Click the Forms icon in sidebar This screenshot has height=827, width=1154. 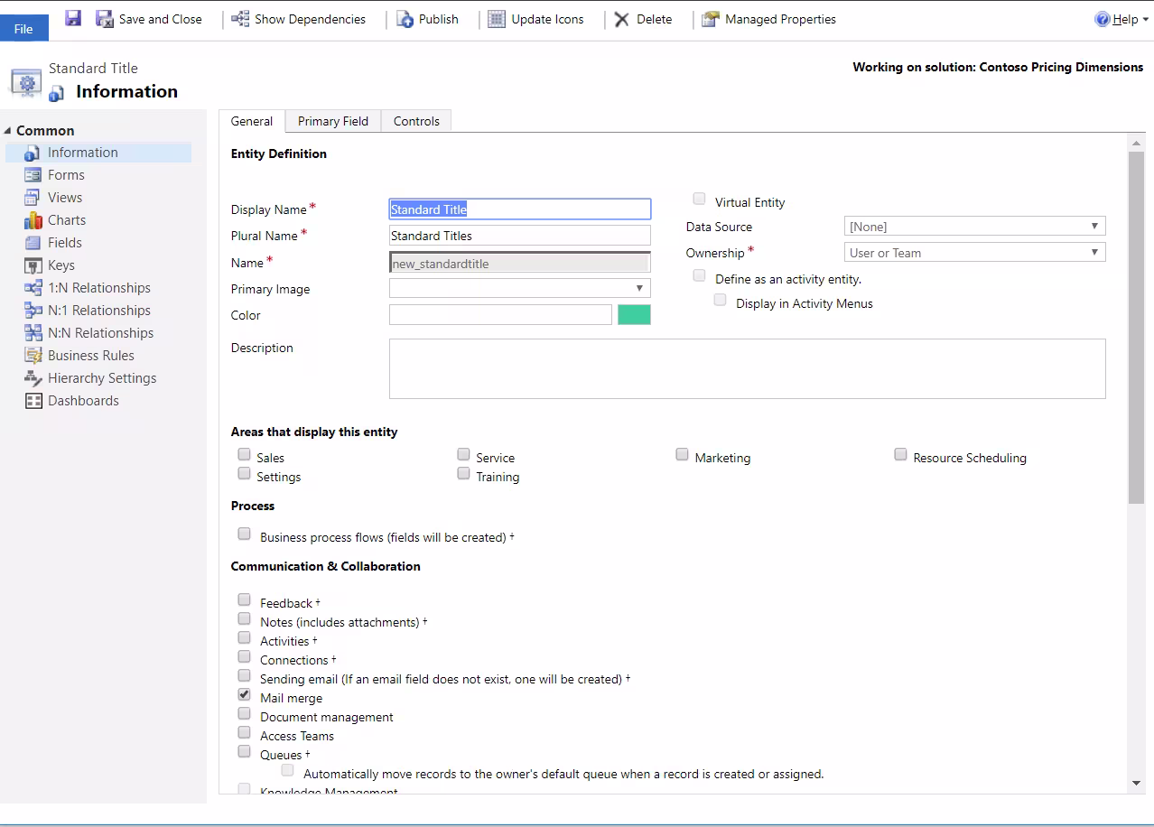pos(33,175)
